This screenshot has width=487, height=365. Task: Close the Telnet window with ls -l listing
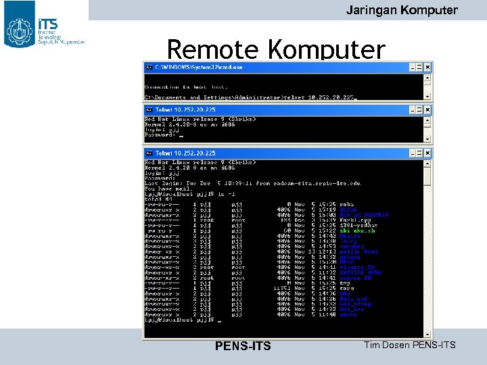(x=427, y=153)
